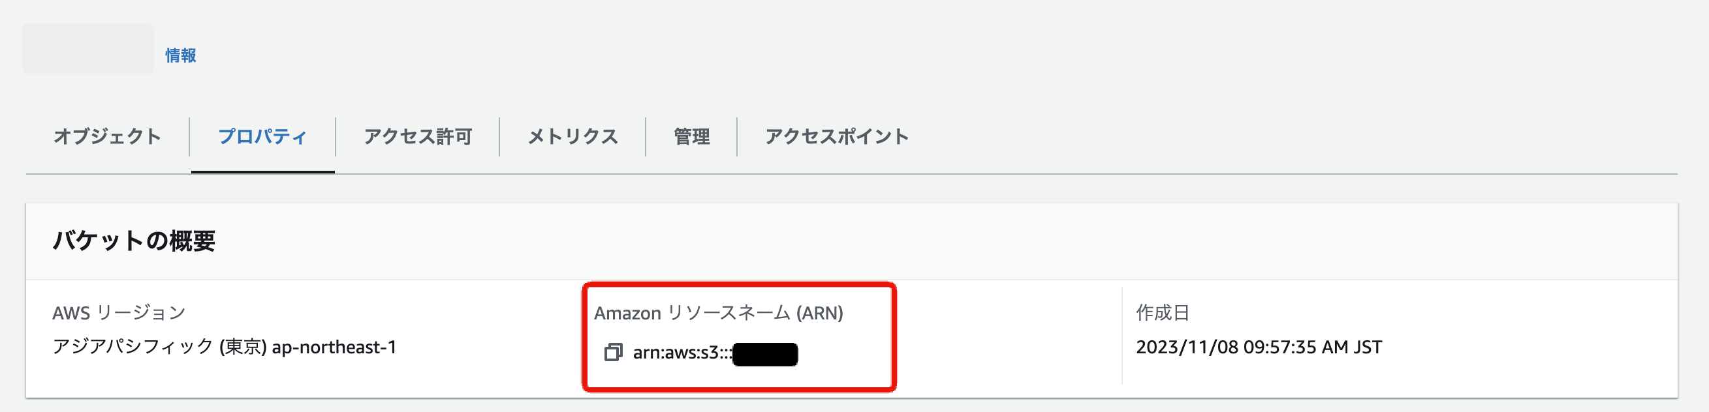Image resolution: width=1709 pixels, height=412 pixels.
Task: Click the blacked-out bucket name in the ARN
Action: 765,355
